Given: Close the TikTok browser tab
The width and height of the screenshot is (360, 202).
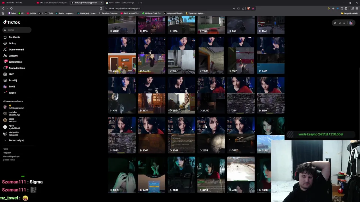Looking at the screenshot, I should 101,3.
